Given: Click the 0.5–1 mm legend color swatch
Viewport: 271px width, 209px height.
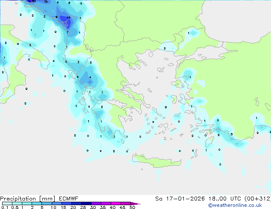Looking at the screenshot, I should coord(17,203).
